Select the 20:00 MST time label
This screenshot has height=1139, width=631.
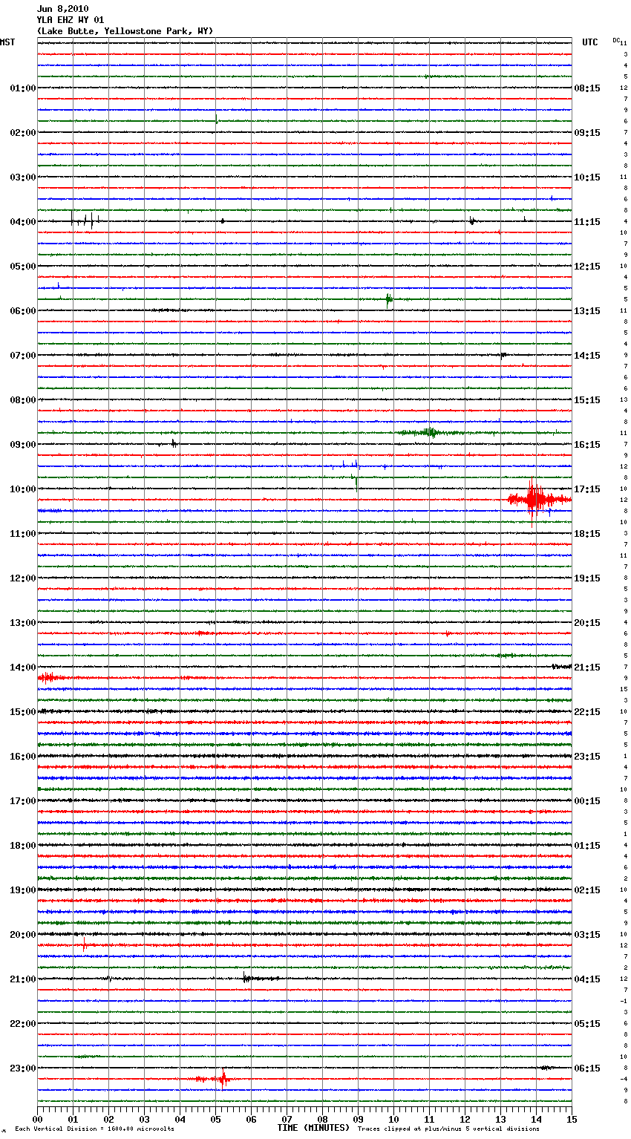[x=23, y=935]
